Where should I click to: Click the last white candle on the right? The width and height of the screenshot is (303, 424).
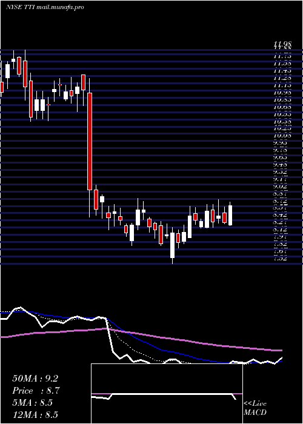(230, 215)
